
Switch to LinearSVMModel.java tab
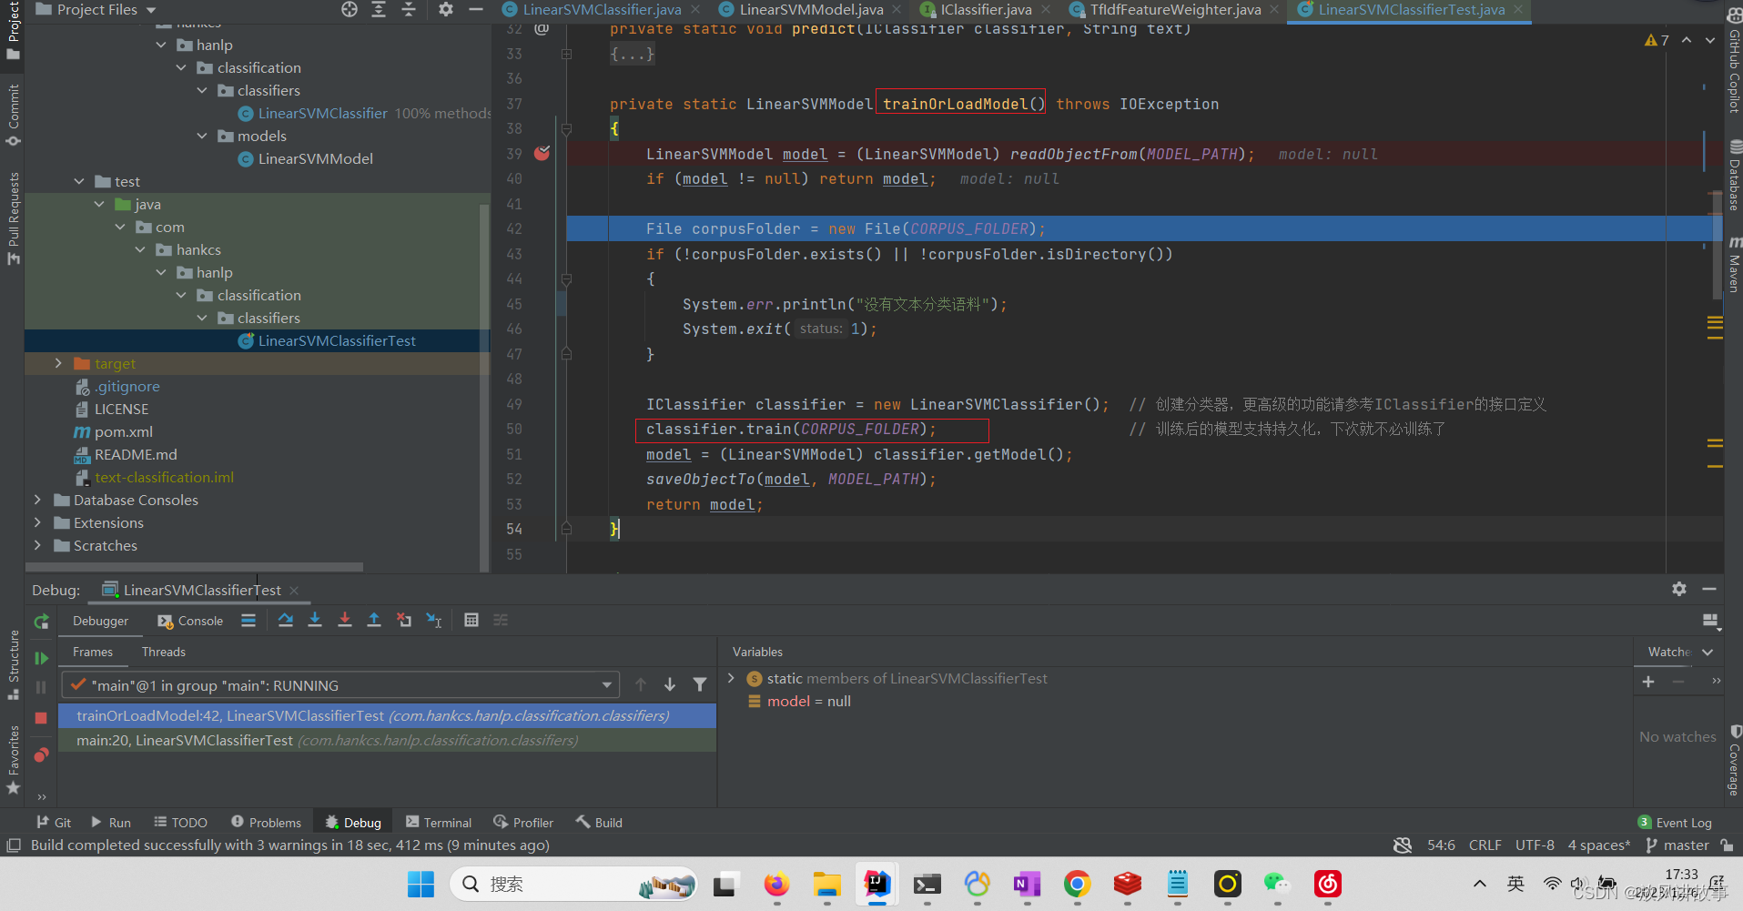pyautogui.click(x=810, y=9)
